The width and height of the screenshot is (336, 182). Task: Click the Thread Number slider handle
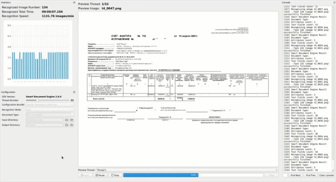pos(38,100)
